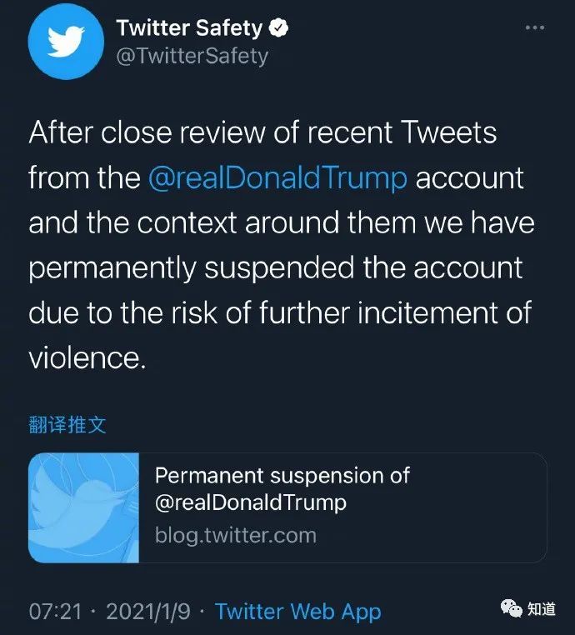Screen dimensions: 575x635
Task: Click the Twitter bird link card thumbnail
Action: pyautogui.click(x=83, y=507)
